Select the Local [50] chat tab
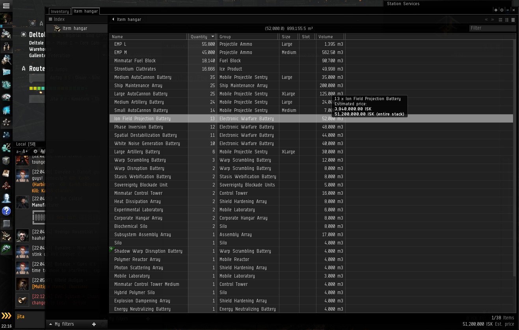 pyautogui.click(x=26, y=144)
